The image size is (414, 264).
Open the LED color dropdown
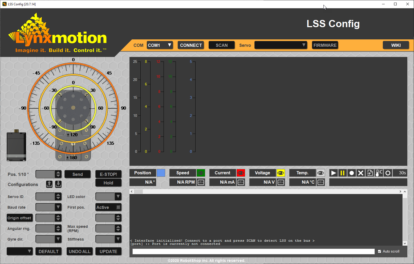pyautogui.click(x=108, y=197)
